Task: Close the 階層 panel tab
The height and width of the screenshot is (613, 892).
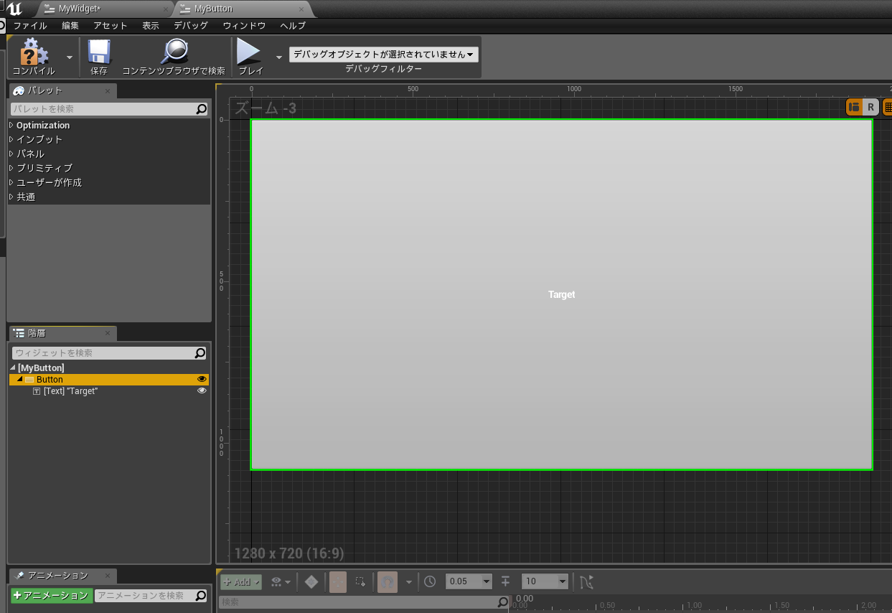Action: (x=108, y=334)
